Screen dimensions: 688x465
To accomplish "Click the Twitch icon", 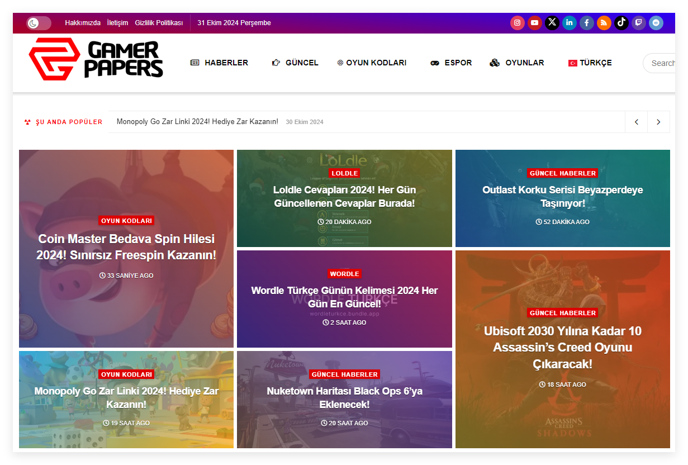I will coord(639,23).
